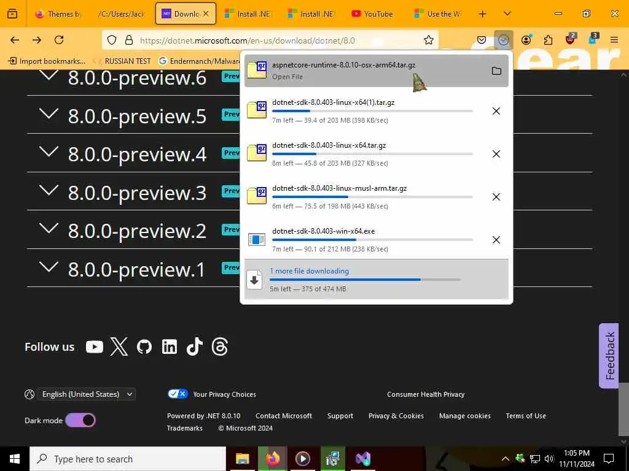This screenshot has width=629, height=471.
Task: Open the GitHub follow-us icon
Action: [144, 347]
